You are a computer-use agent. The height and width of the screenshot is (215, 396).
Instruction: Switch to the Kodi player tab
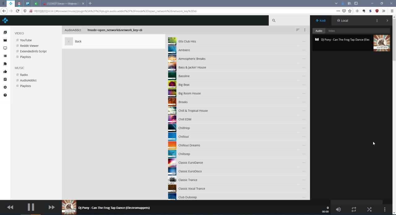321,20
